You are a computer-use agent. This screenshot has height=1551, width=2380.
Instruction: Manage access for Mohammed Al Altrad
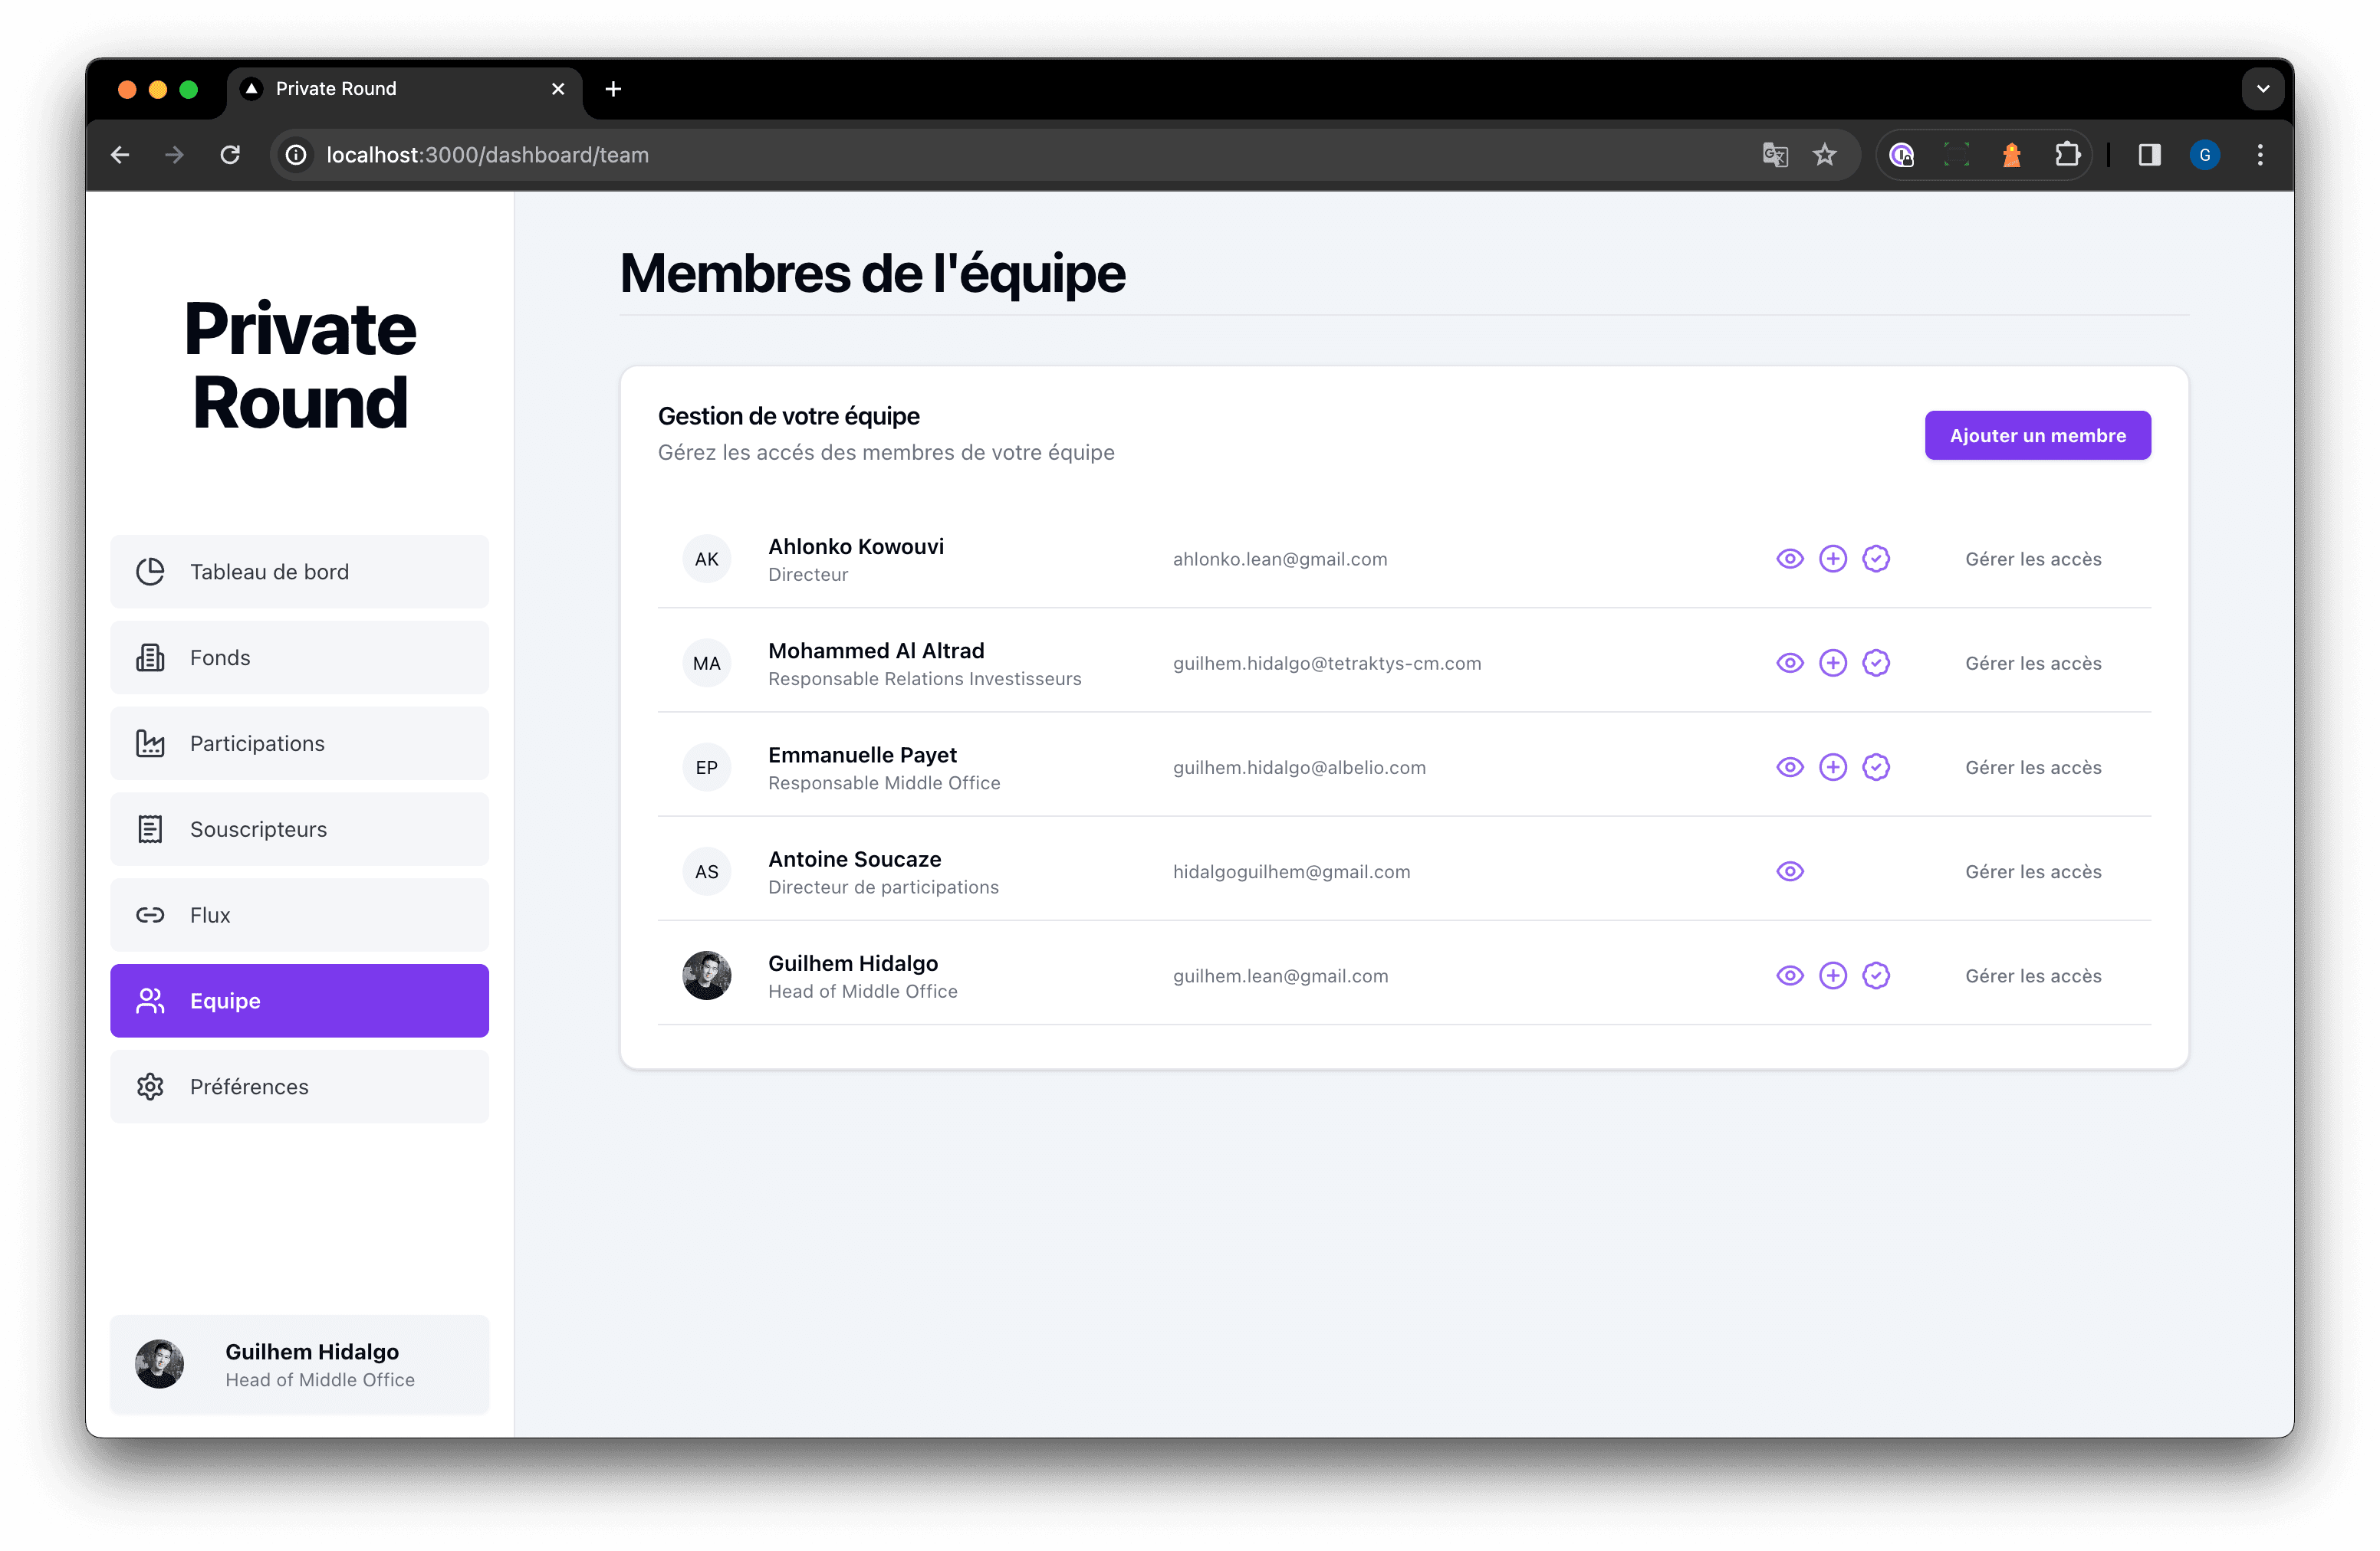(x=2033, y=664)
